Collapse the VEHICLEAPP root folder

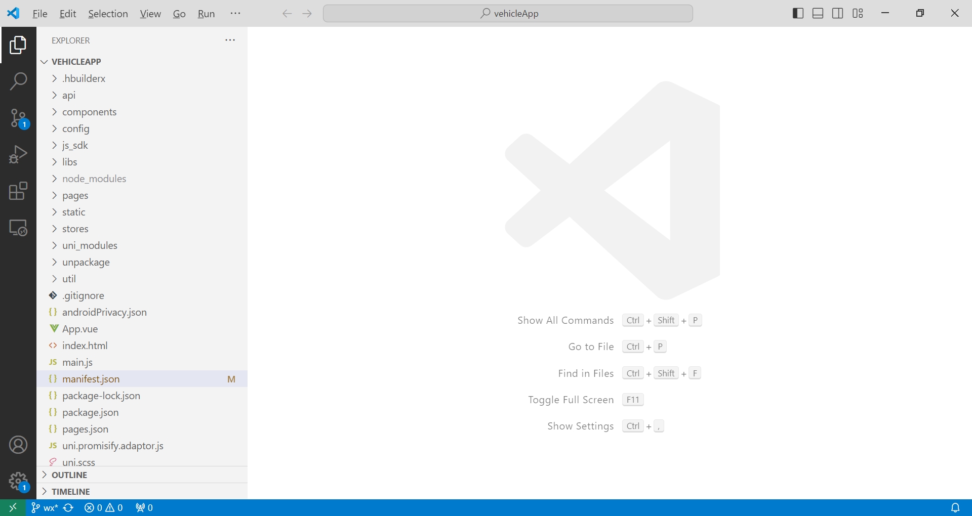point(142,62)
